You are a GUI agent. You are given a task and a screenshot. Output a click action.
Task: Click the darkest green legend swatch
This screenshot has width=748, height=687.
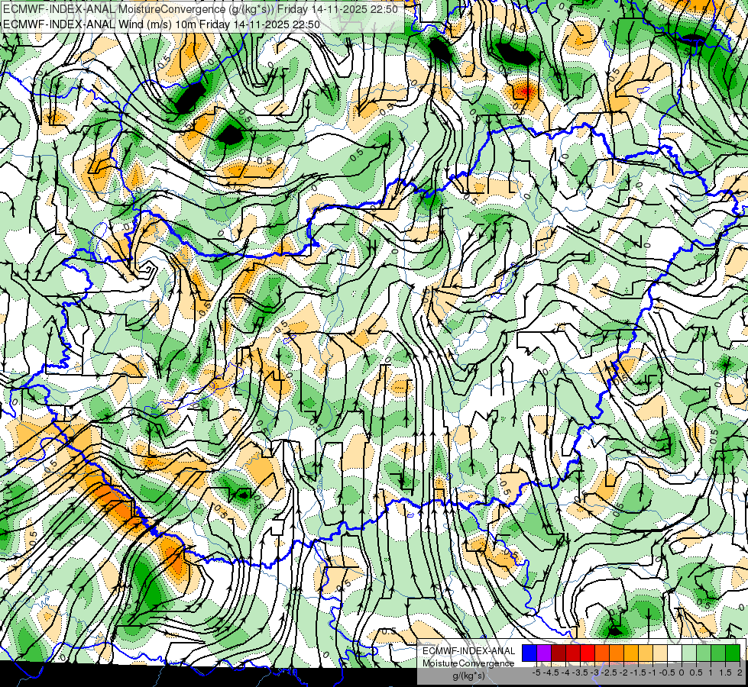[x=733, y=653]
